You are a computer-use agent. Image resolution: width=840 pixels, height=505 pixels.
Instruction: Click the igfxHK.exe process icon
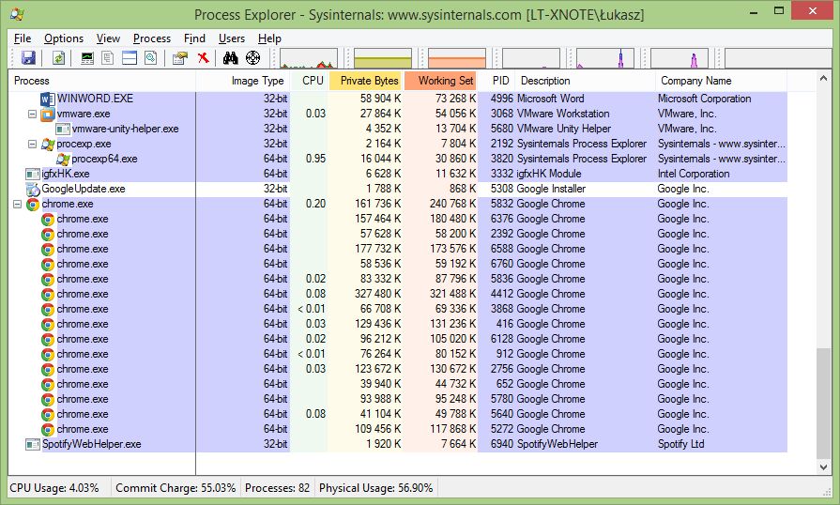33,174
